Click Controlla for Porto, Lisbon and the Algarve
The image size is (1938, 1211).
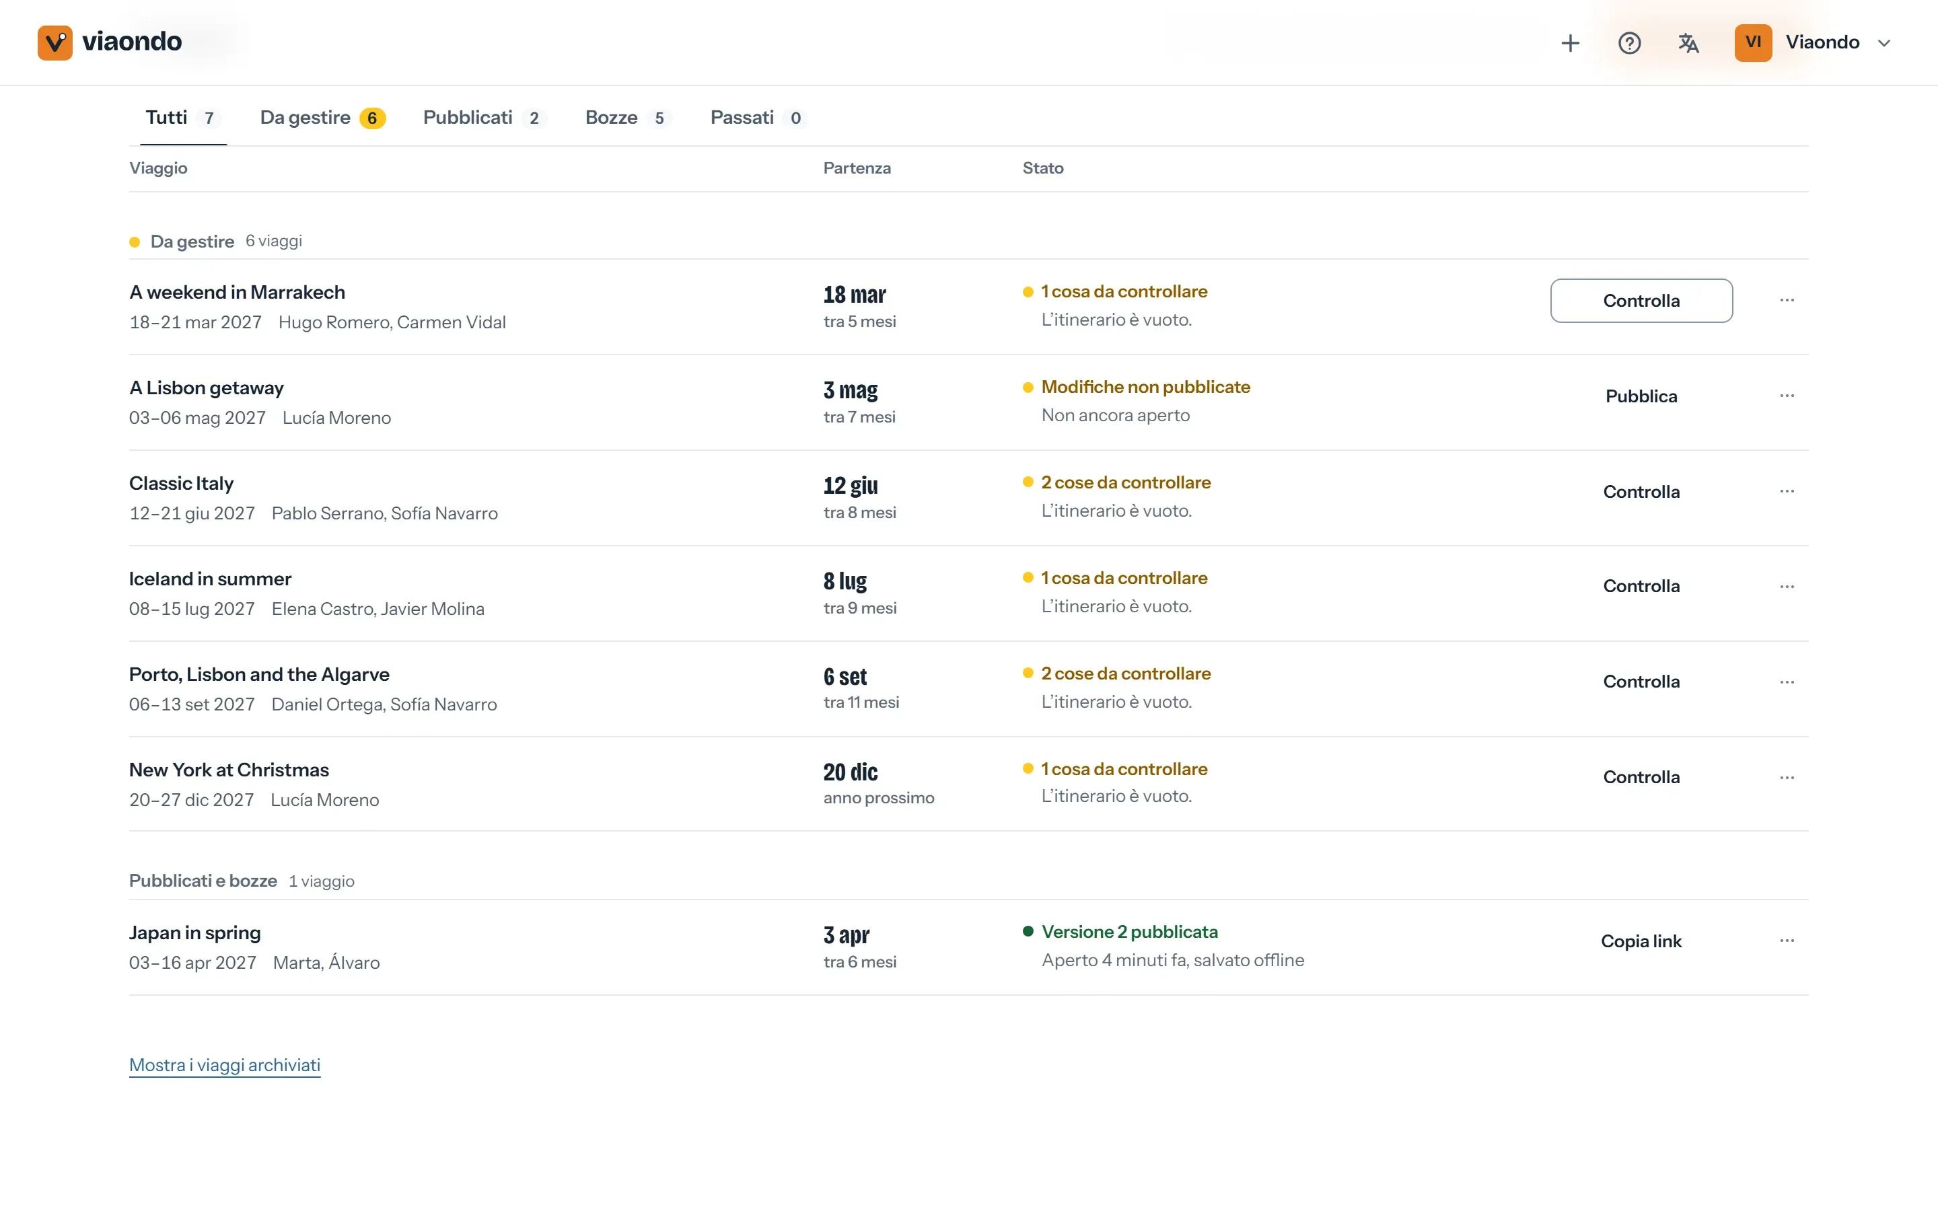(x=1641, y=682)
